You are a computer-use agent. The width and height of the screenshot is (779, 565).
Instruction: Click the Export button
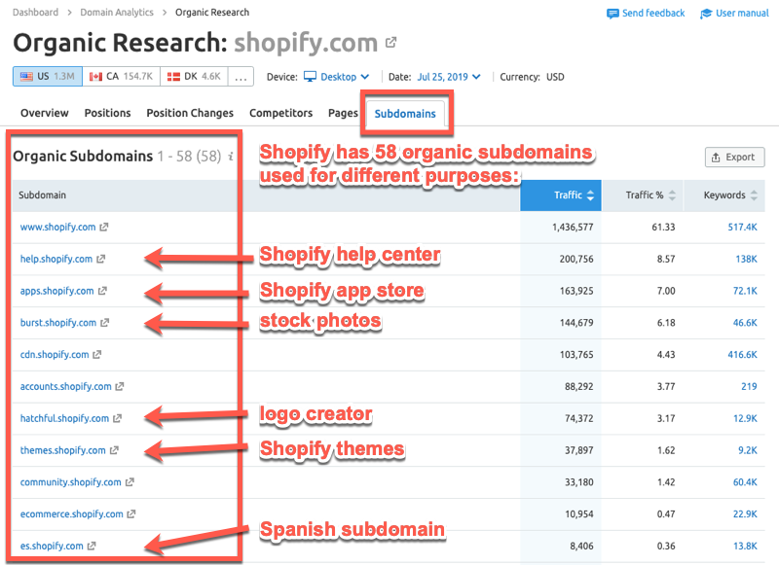(734, 157)
